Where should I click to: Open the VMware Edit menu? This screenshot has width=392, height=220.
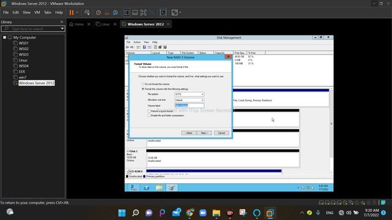[x=16, y=12]
